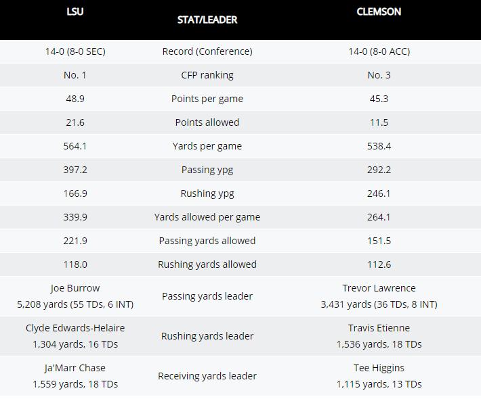Select the Trevor Lawrence name
This screenshot has height=399, width=481.
tap(379, 288)
